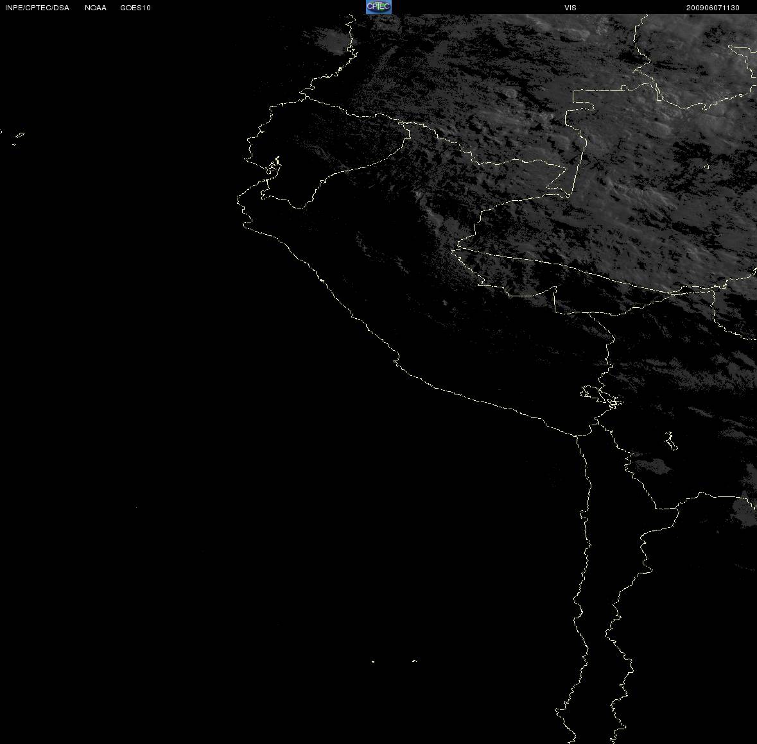Image resolution: width=757 pixels, height=744 pixels.
Task: Click the NOAA label in header
Action: pos(96,8)
